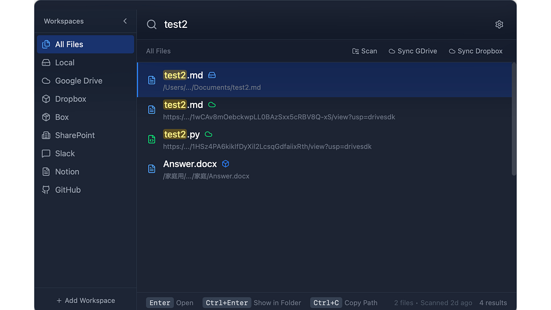
Task: Click Add Workspace at sidebar bottom
Action: click(x=85, y=300)
